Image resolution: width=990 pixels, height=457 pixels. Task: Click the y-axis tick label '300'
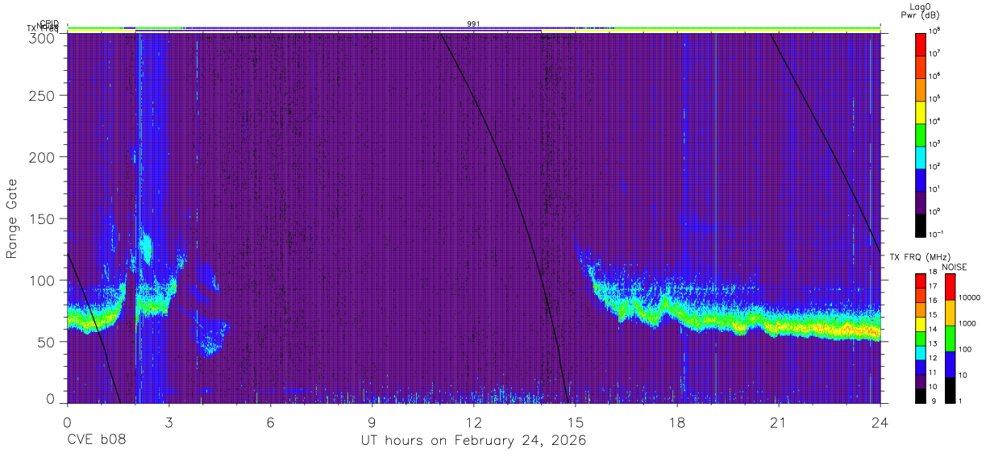tap(44, 38)
